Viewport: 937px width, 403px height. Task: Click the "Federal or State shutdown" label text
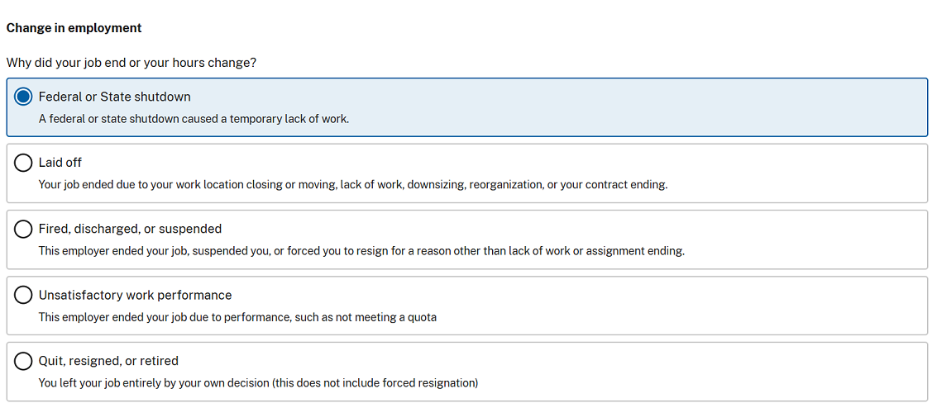point(114,97)
